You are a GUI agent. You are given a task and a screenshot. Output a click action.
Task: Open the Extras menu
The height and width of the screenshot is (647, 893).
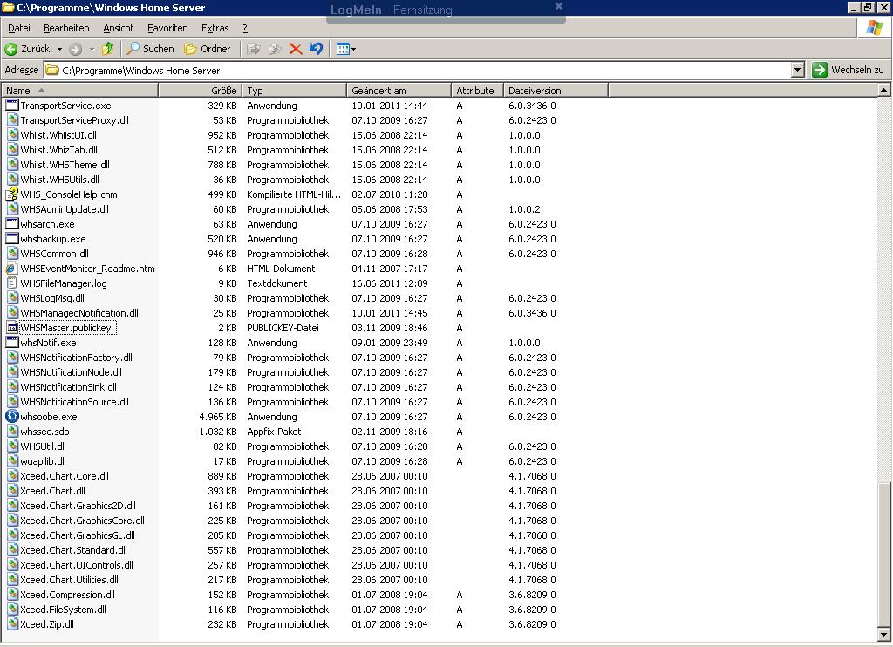[x=215, y=27]
